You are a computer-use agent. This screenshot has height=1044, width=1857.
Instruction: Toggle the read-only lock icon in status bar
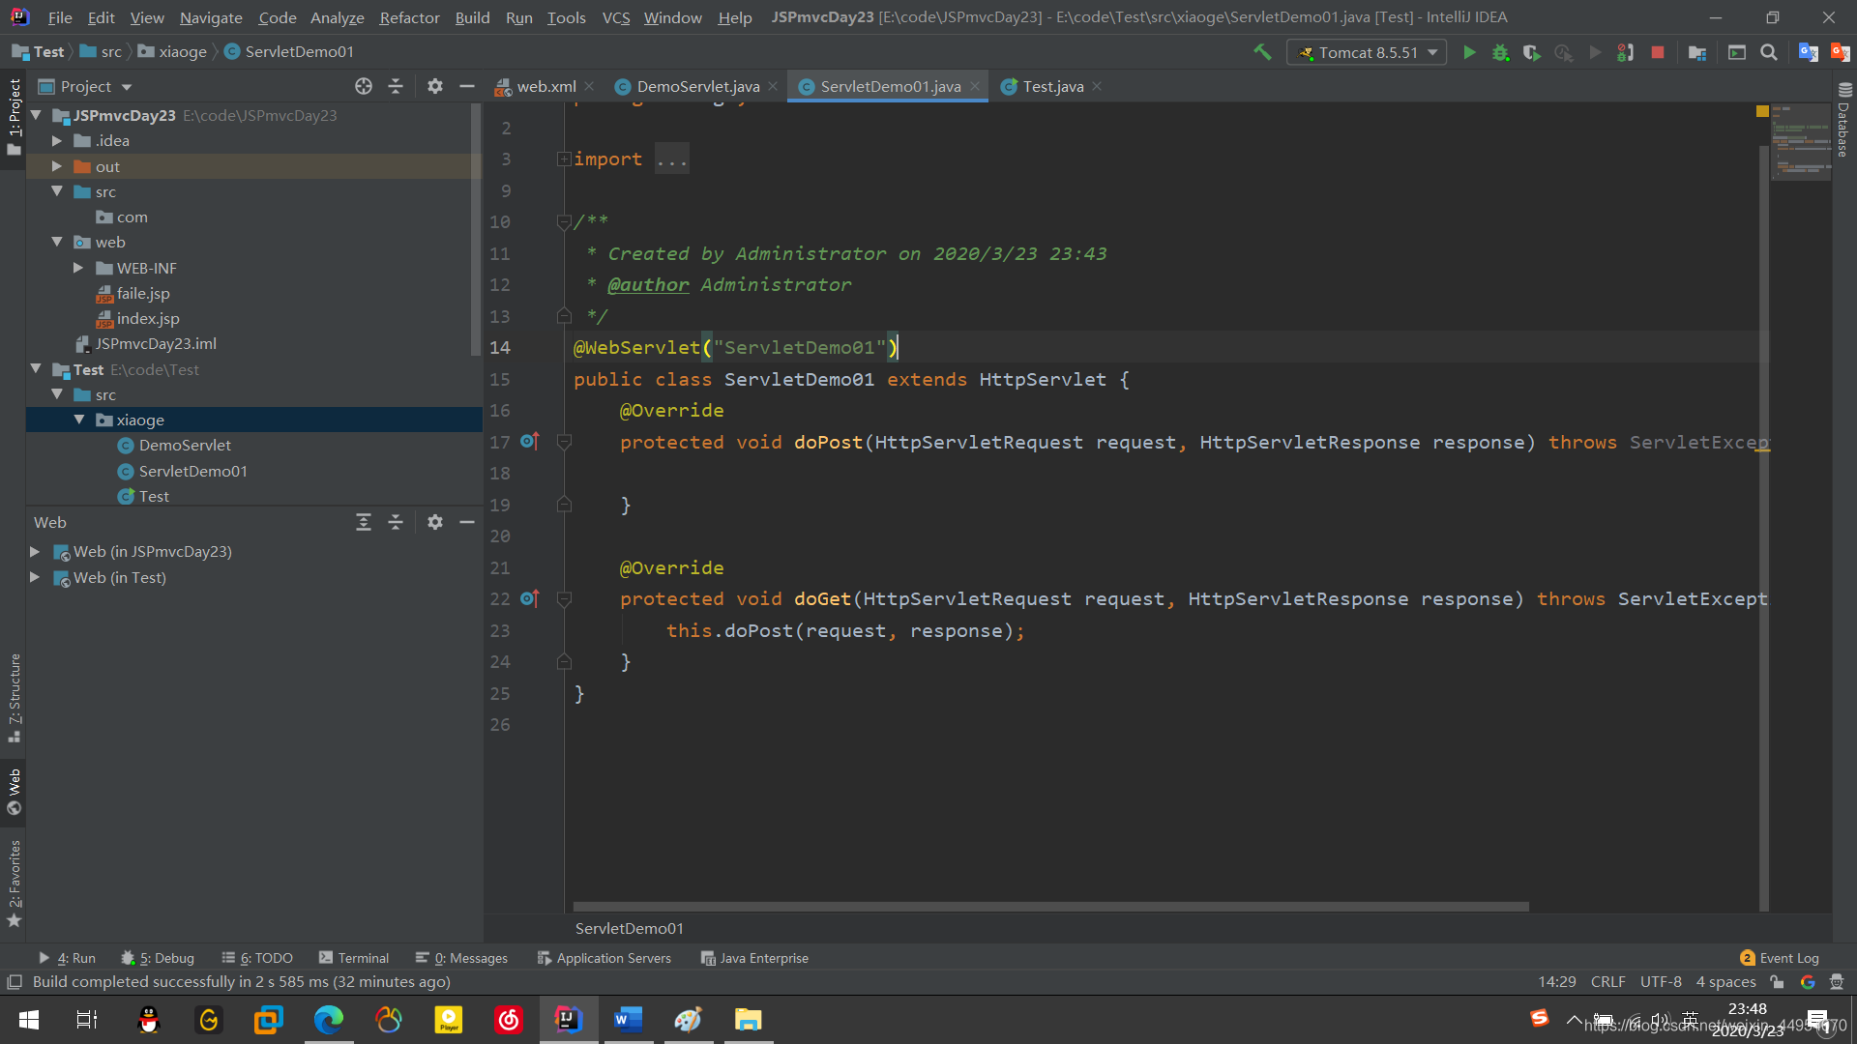(x=1777, y=982)
